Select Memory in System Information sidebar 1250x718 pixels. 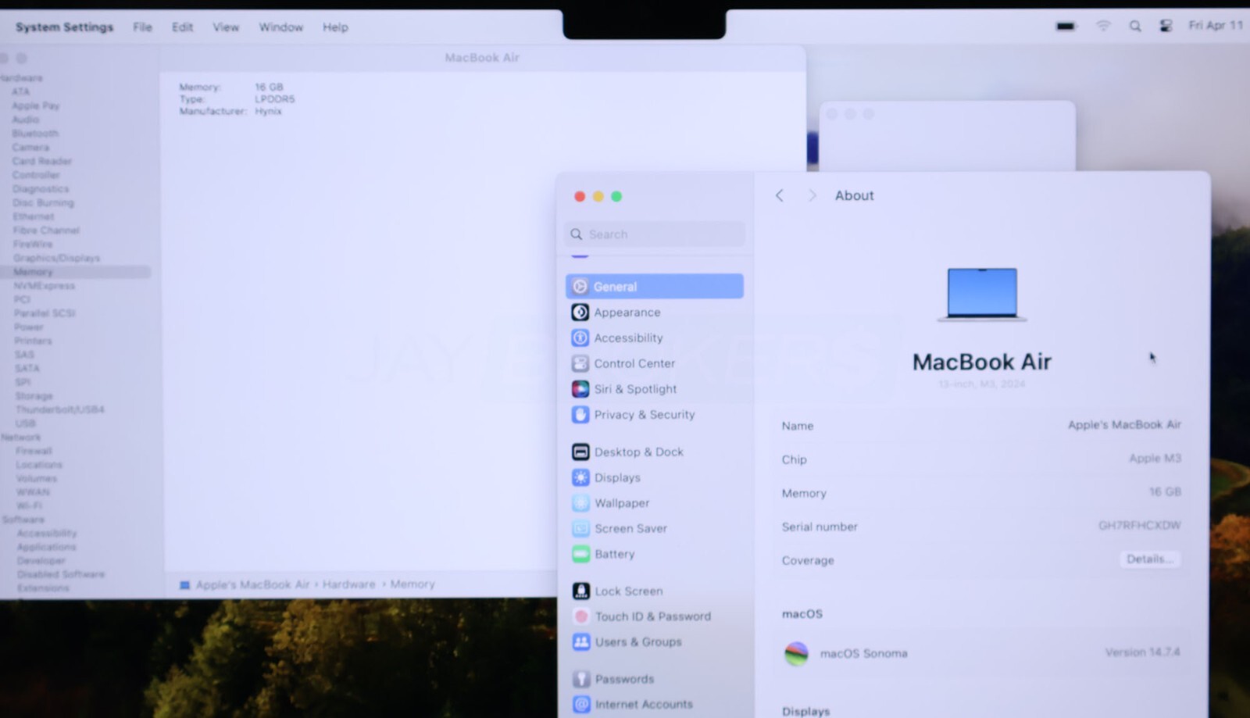(33, 272)
